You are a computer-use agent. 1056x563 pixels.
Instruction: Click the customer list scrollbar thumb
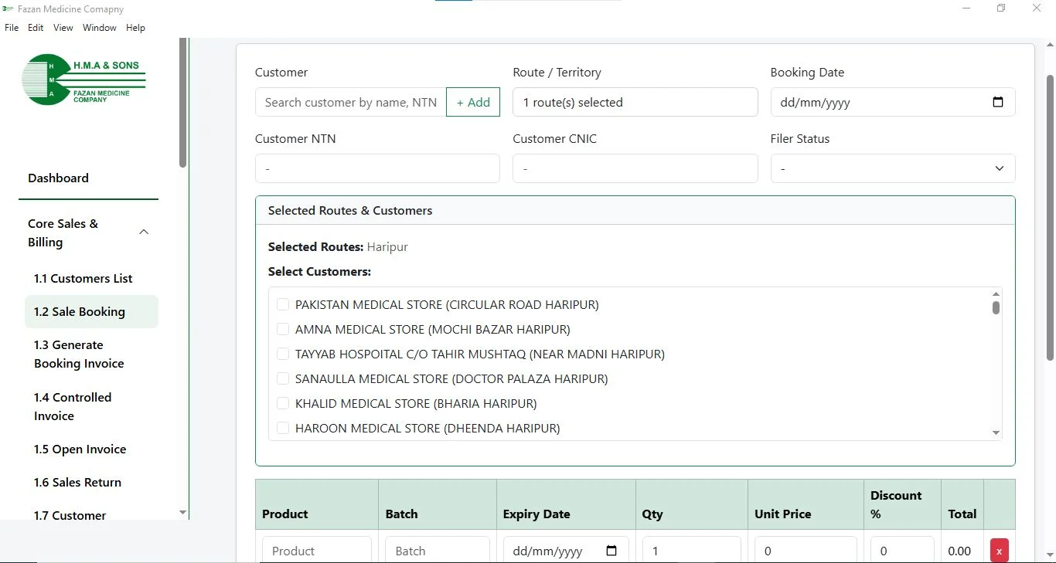[x=996, y=308]
